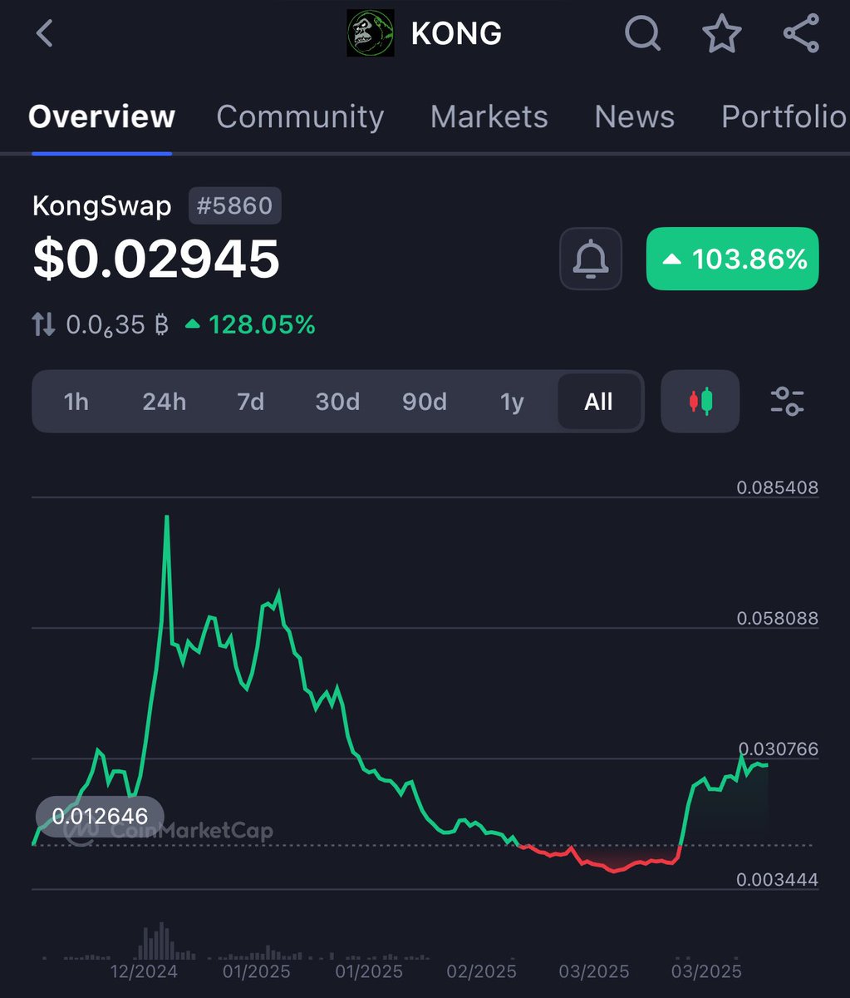Image resolution: width=850 pixels, height=998 pixels.
Task: Open the Portfolio tab
Action: [x=784, y=116]
